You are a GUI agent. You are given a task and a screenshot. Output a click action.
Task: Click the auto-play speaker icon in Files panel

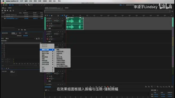pyautogui.click(x=25, y=30)
